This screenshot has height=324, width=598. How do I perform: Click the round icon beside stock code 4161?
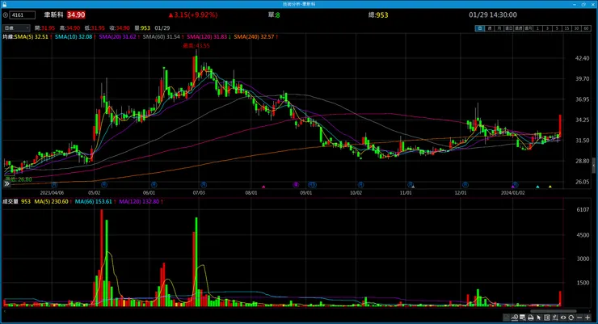(x=6, y=15)
